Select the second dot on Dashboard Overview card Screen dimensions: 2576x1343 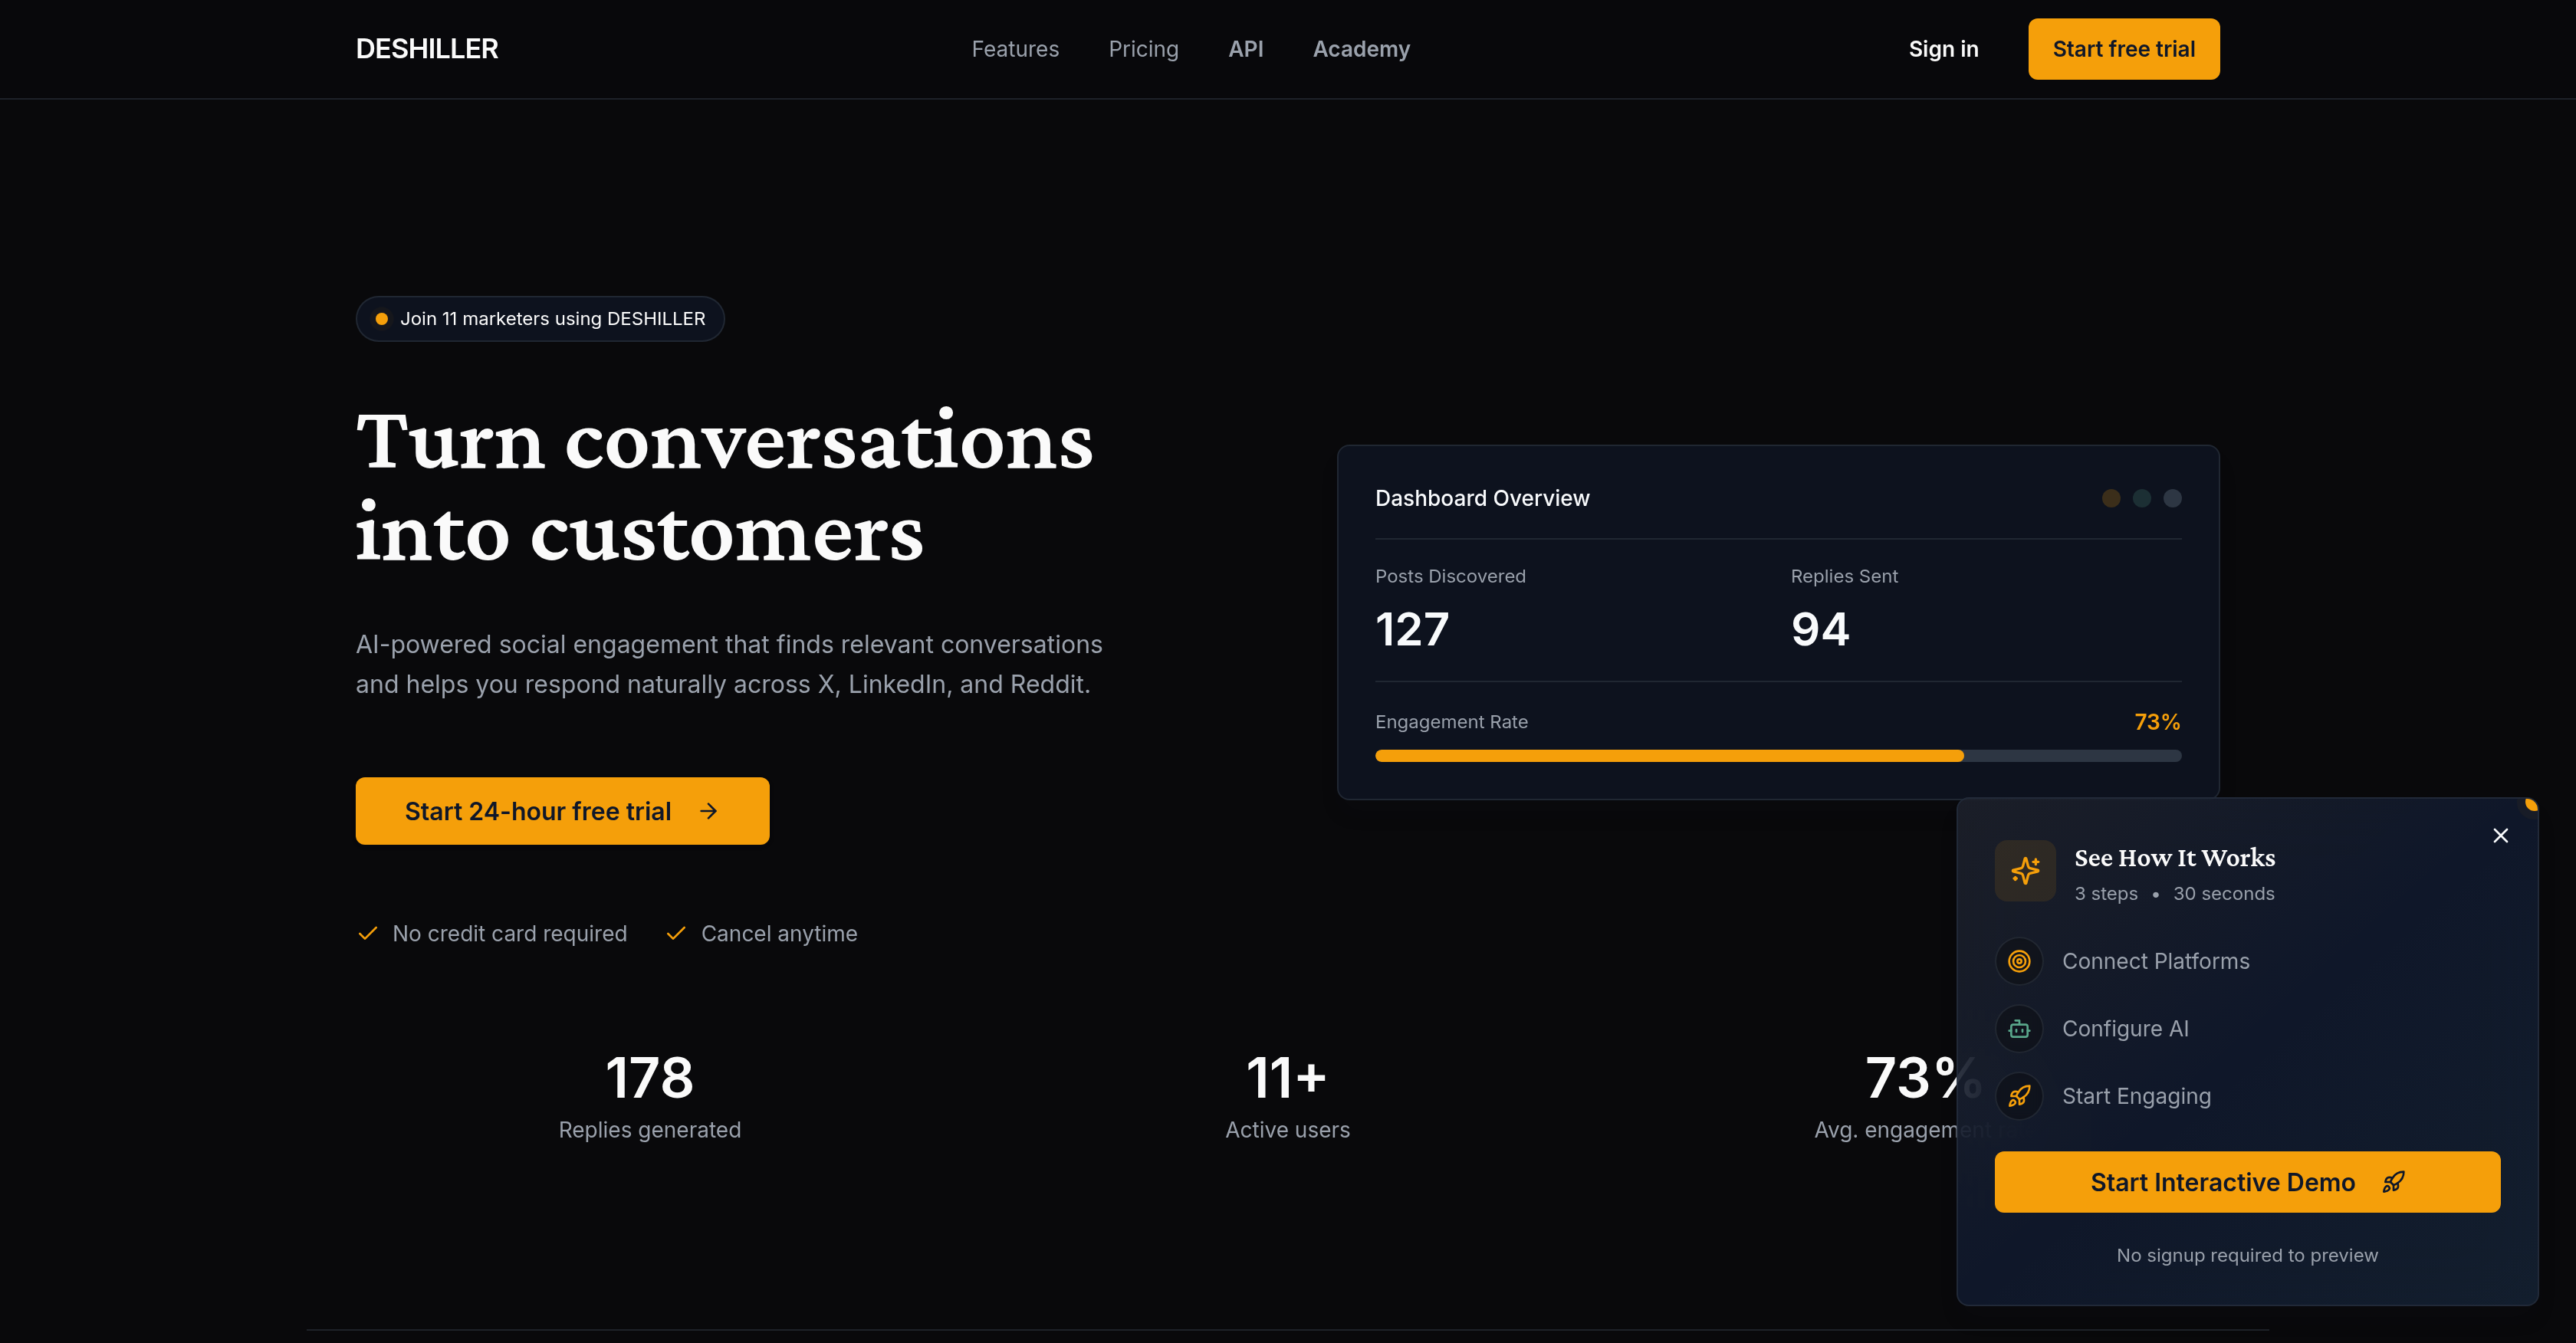[x=2141, y=498]
